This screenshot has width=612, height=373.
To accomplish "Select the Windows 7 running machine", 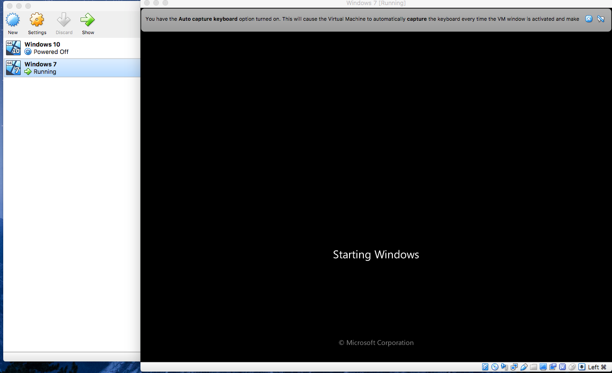I will click(x=71, y=68).
